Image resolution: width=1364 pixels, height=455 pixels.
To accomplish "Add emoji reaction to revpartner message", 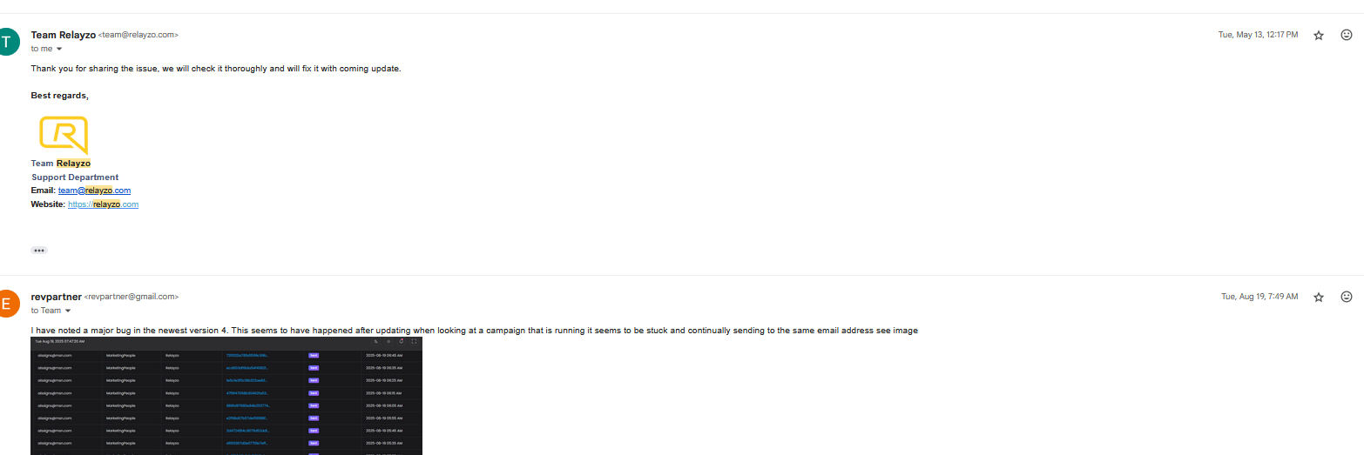I will 1346,297.
